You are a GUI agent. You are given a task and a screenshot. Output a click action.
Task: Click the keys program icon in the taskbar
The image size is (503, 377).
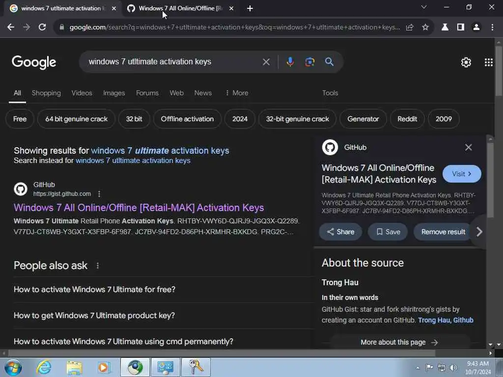pyautogui.click(x=196, y=367)
